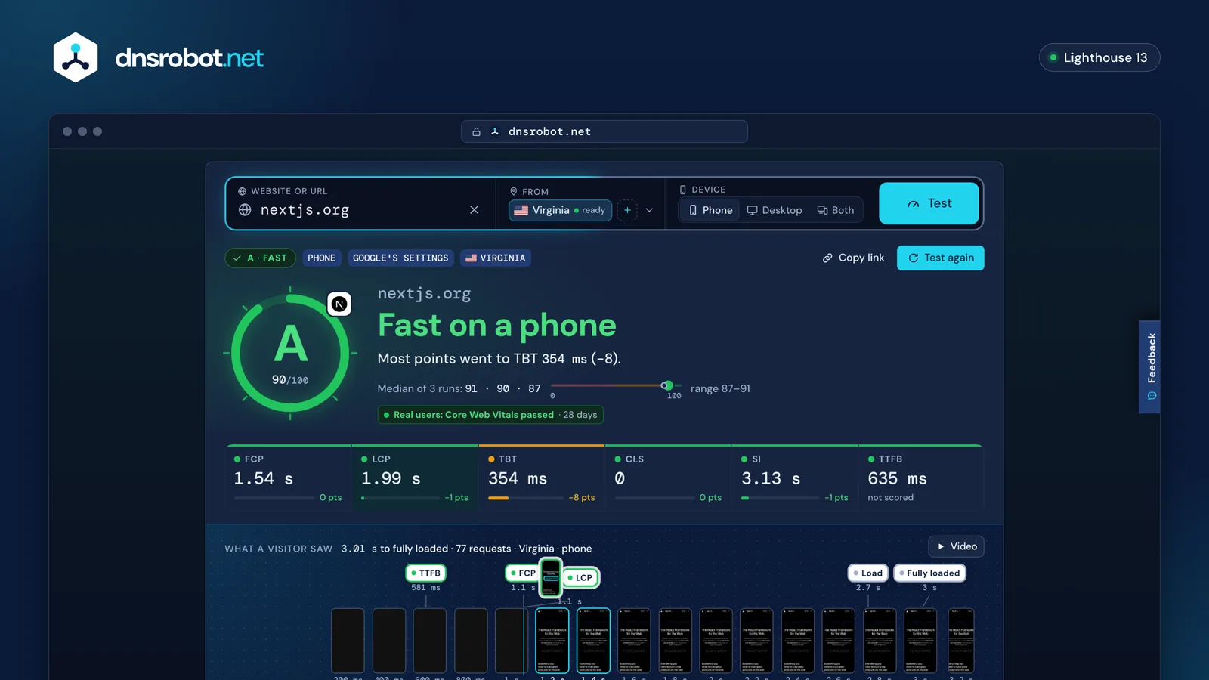Click the 'range 87–91' label
1209x680 pixels.
point(720,388)
